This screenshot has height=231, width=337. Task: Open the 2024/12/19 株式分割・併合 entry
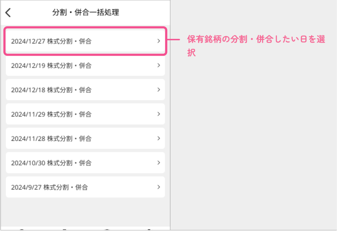[x=85, y=65]
